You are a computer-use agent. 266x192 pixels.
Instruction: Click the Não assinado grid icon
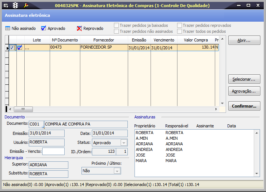(x=8, y=28)
